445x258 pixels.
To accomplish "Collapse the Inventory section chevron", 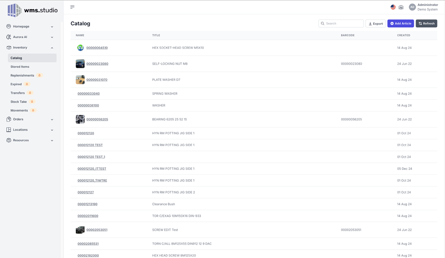I will [52, 48].
